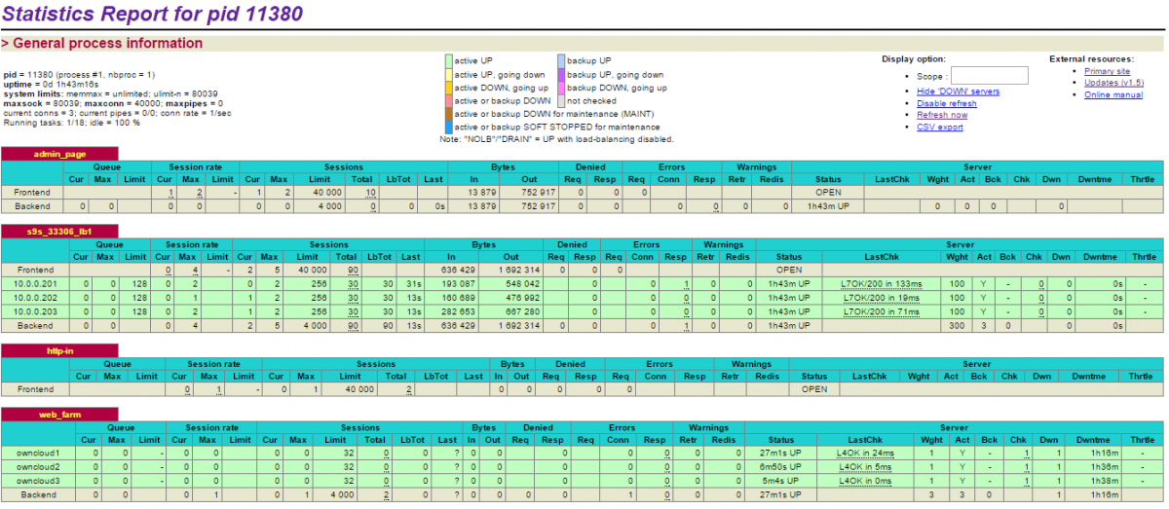Select the web_farm proxy title
This screenshot has width=1169, height=509.
59,415
